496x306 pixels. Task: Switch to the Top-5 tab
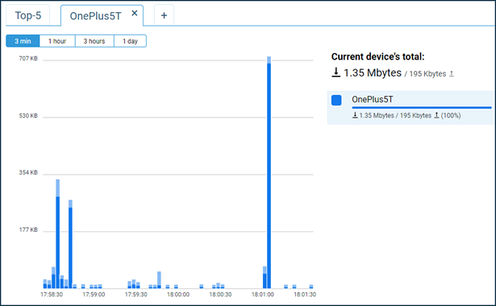coord(28,15)
